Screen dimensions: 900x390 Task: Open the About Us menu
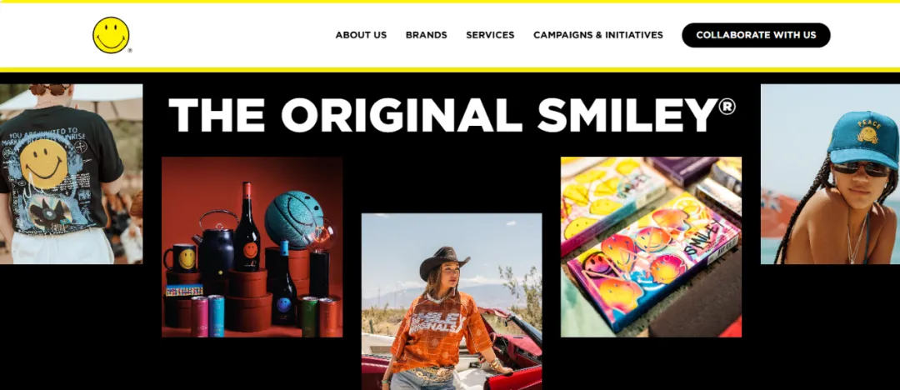pyautogui.click(x=361, y=35)
